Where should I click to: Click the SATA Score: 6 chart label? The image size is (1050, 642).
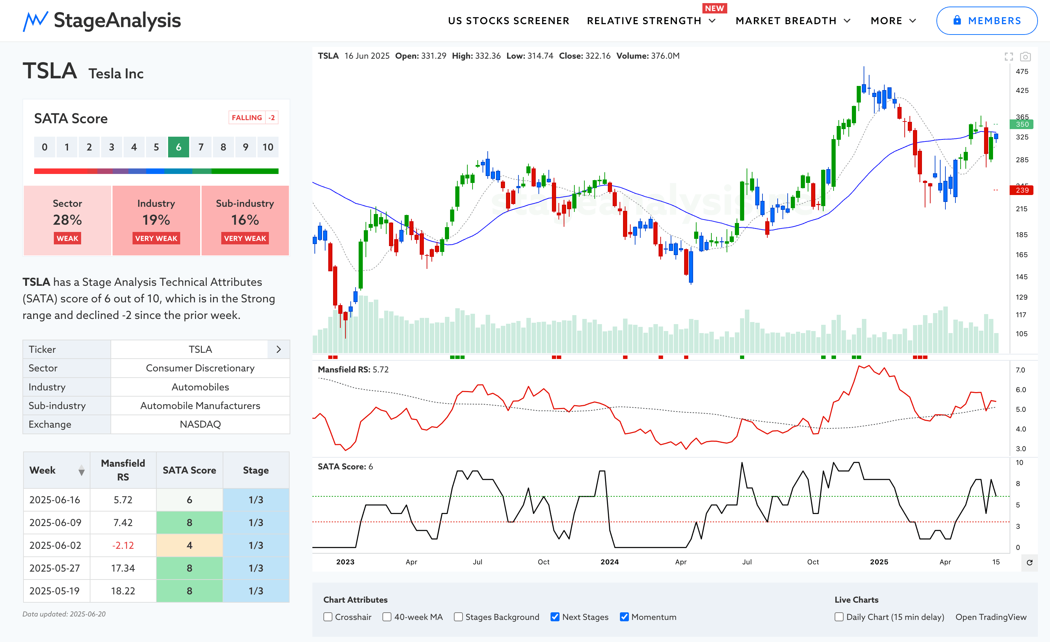345,466
